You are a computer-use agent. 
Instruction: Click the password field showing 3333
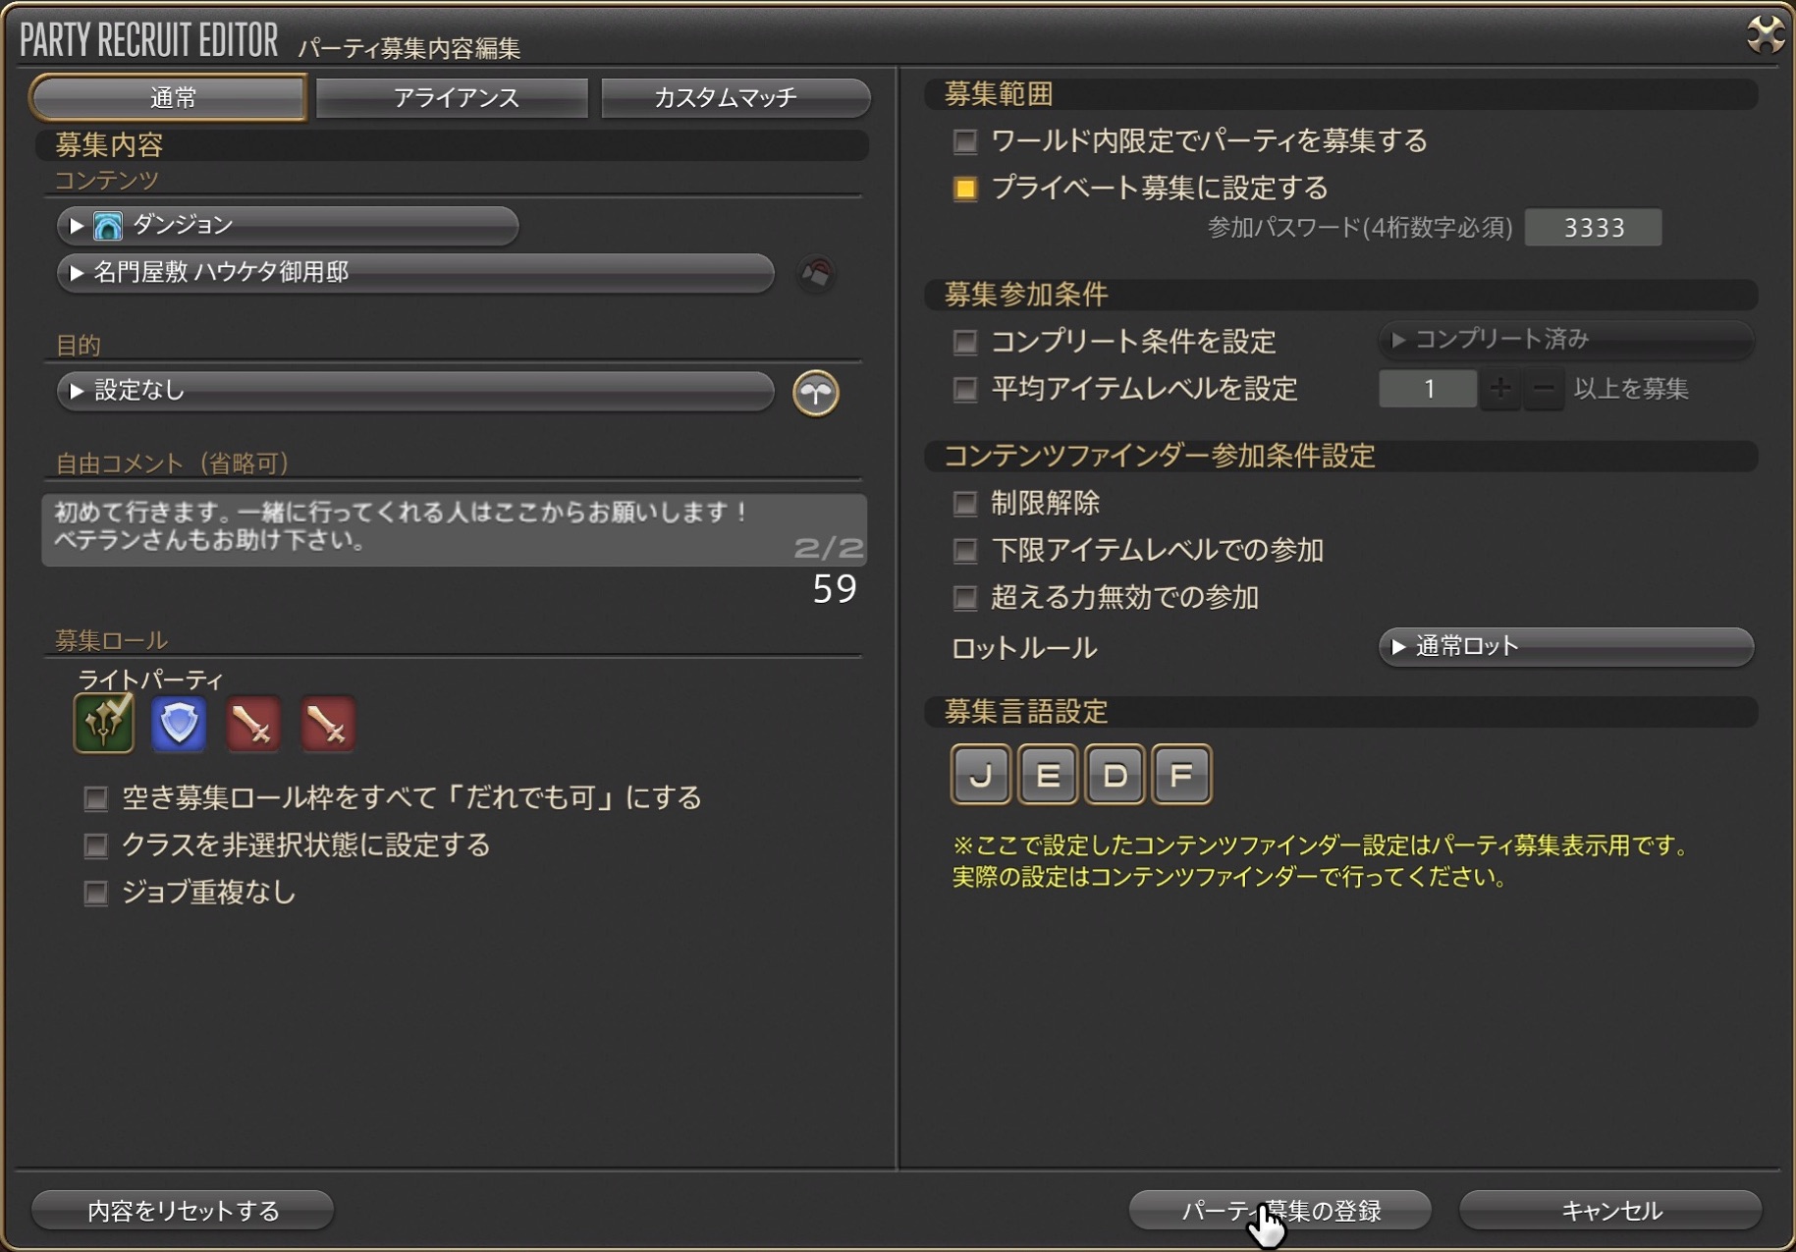coord(1593,228)
